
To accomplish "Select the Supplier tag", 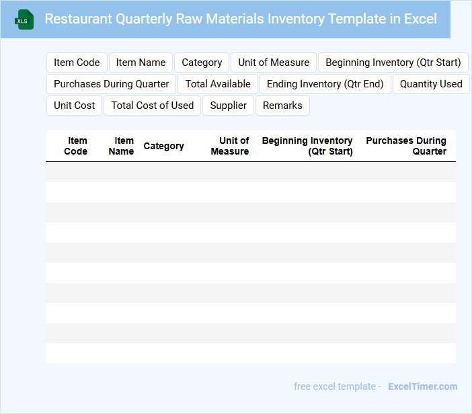I will (228, 106).
